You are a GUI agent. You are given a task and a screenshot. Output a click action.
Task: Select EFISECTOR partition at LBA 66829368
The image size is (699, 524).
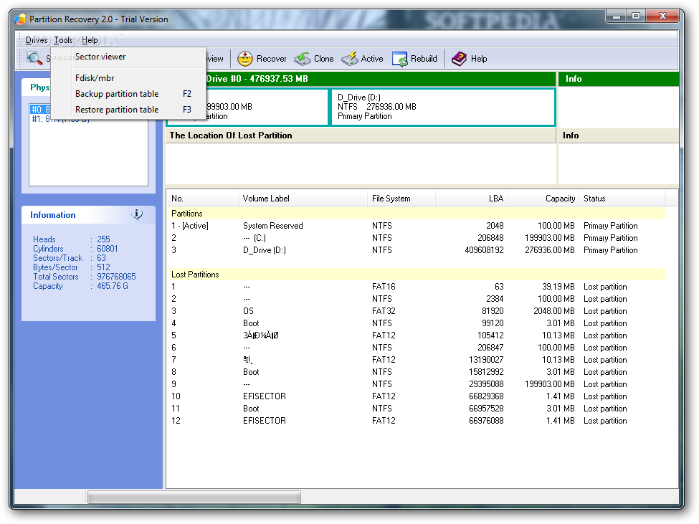pos(417,396)
